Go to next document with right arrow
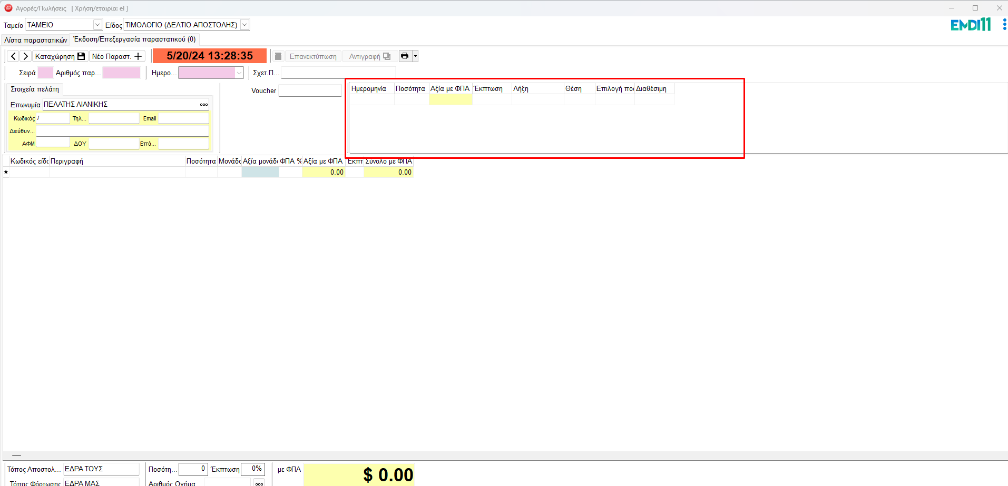This screenshot has height=486, width=1008. pyautogui.click(x=25, y=56)
